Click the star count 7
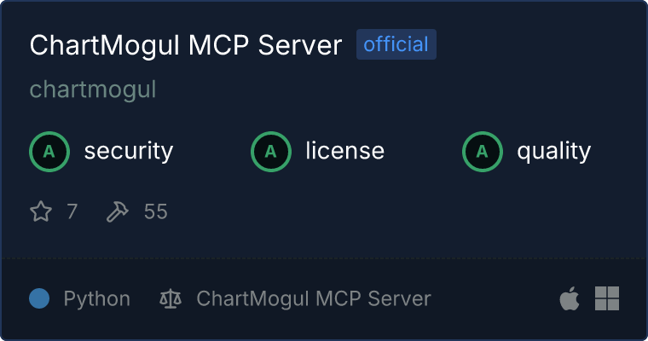This screenshot has width=648, height=341. pyautogui.click(x=72, y=211)
